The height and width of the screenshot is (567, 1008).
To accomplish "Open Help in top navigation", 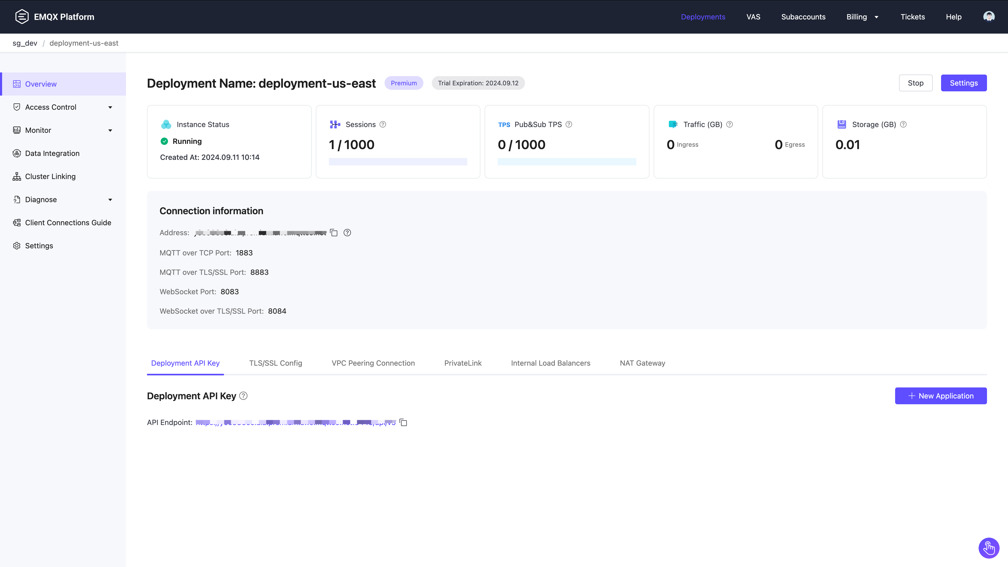I will click(x=954, y=17).
